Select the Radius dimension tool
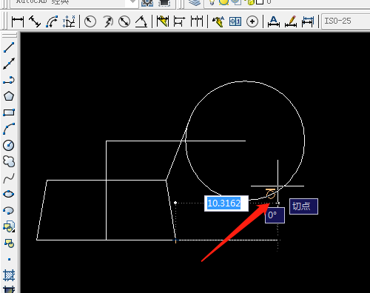Screen dimensions: 370x293 point(90,21)
